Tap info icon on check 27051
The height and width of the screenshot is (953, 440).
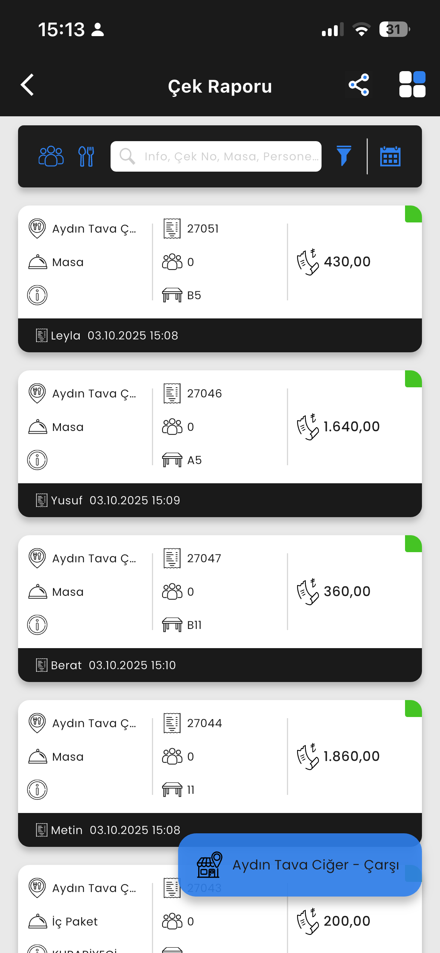[x=37, y=295]
